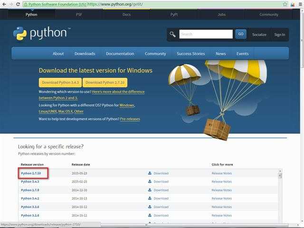
Task: Click the extension icon beside the star
Action: point(293,4)
